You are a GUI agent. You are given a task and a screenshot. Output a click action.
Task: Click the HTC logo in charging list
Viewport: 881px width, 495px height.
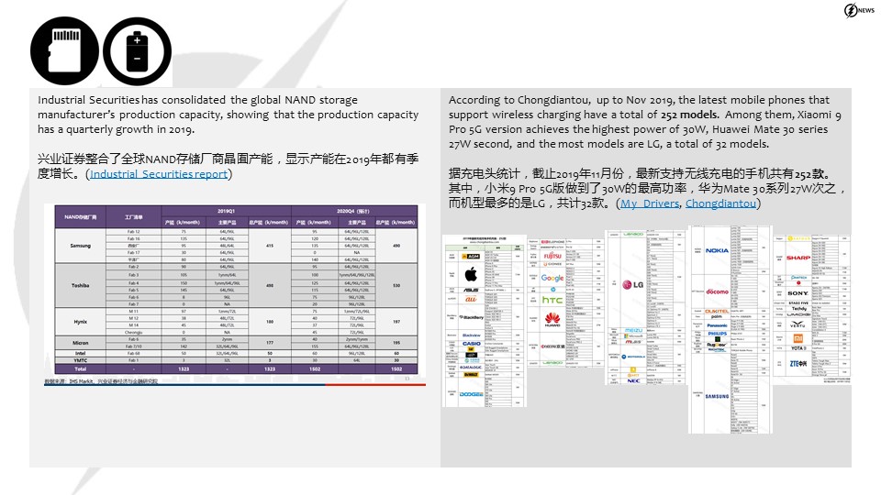coord(552,301)
